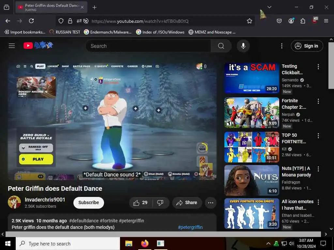Viewport: 334px width, 250px height.
Task: Open options for TOP 50 FORTNITE video
Action: (318, 136)
